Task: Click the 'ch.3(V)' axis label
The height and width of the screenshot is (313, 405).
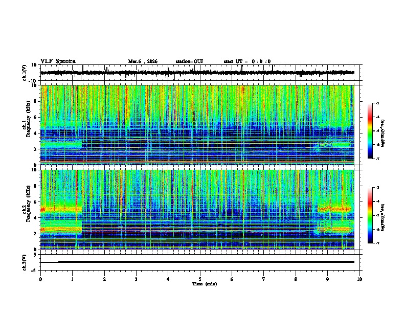Action: [25, 262]
